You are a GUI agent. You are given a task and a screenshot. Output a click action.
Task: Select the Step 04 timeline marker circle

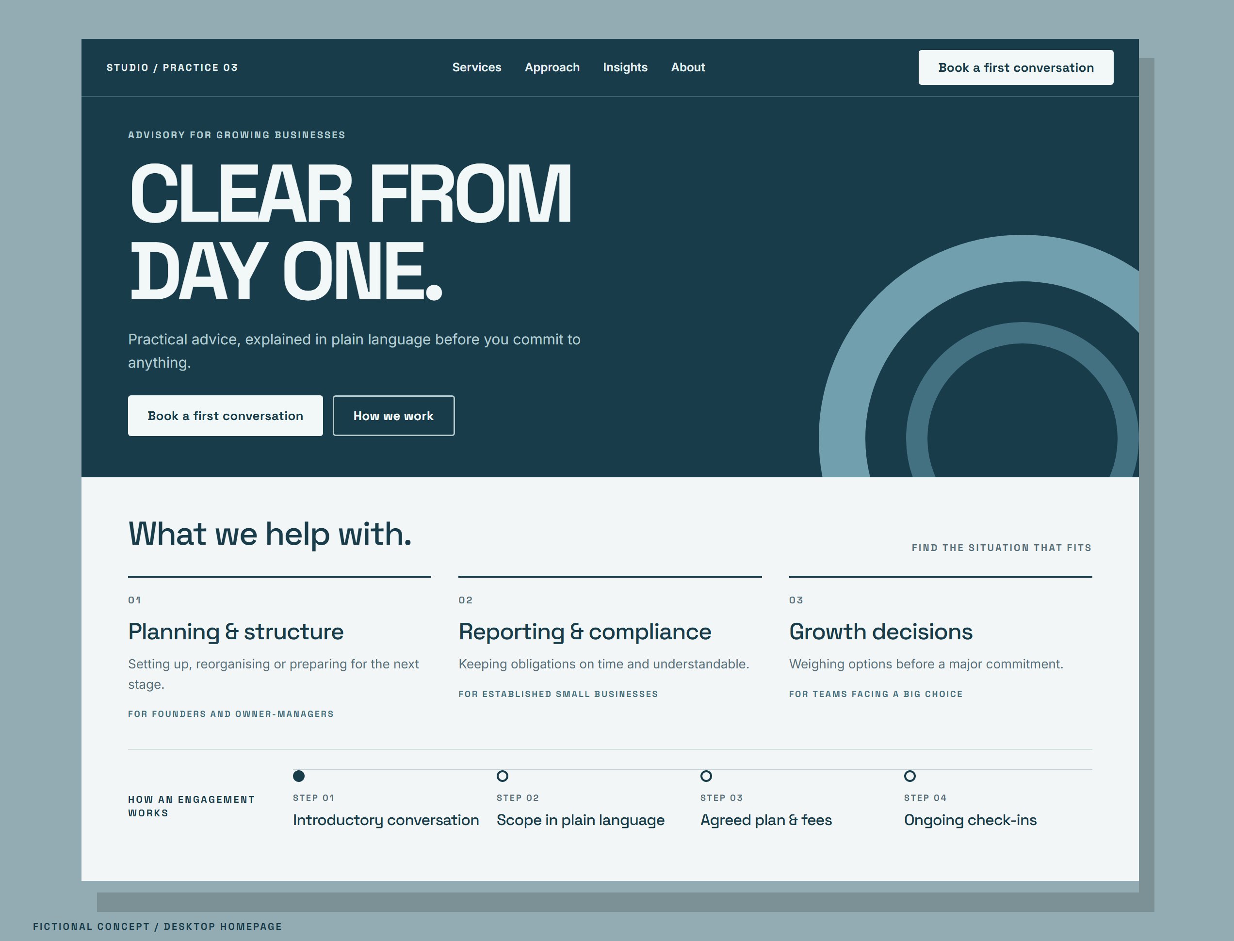(909, 776)
